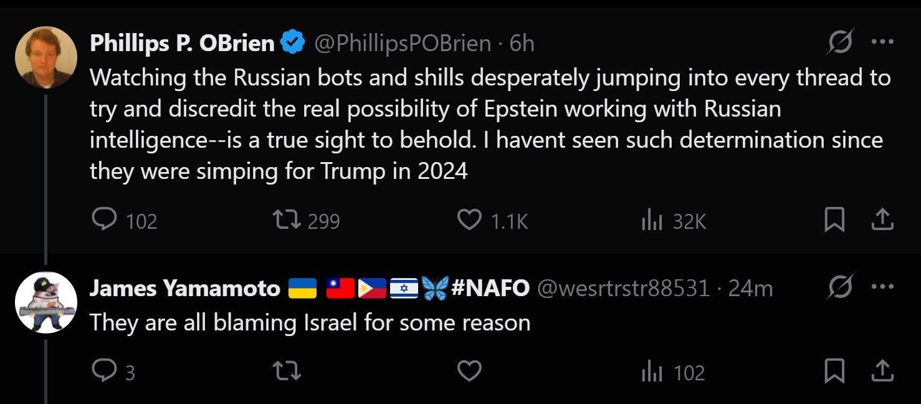
Task: Repost James Yamamoto's reply
Action: 287,372
